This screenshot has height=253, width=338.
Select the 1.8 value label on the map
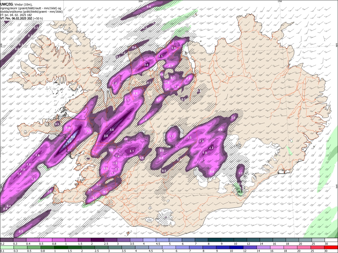point(205,153)
